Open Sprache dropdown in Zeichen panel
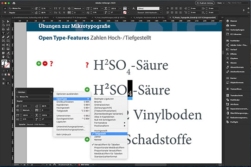 39,124
